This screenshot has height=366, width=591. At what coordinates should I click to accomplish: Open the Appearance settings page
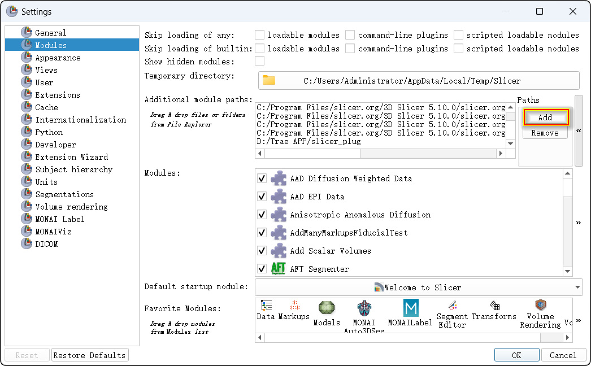tap(58, 58)
